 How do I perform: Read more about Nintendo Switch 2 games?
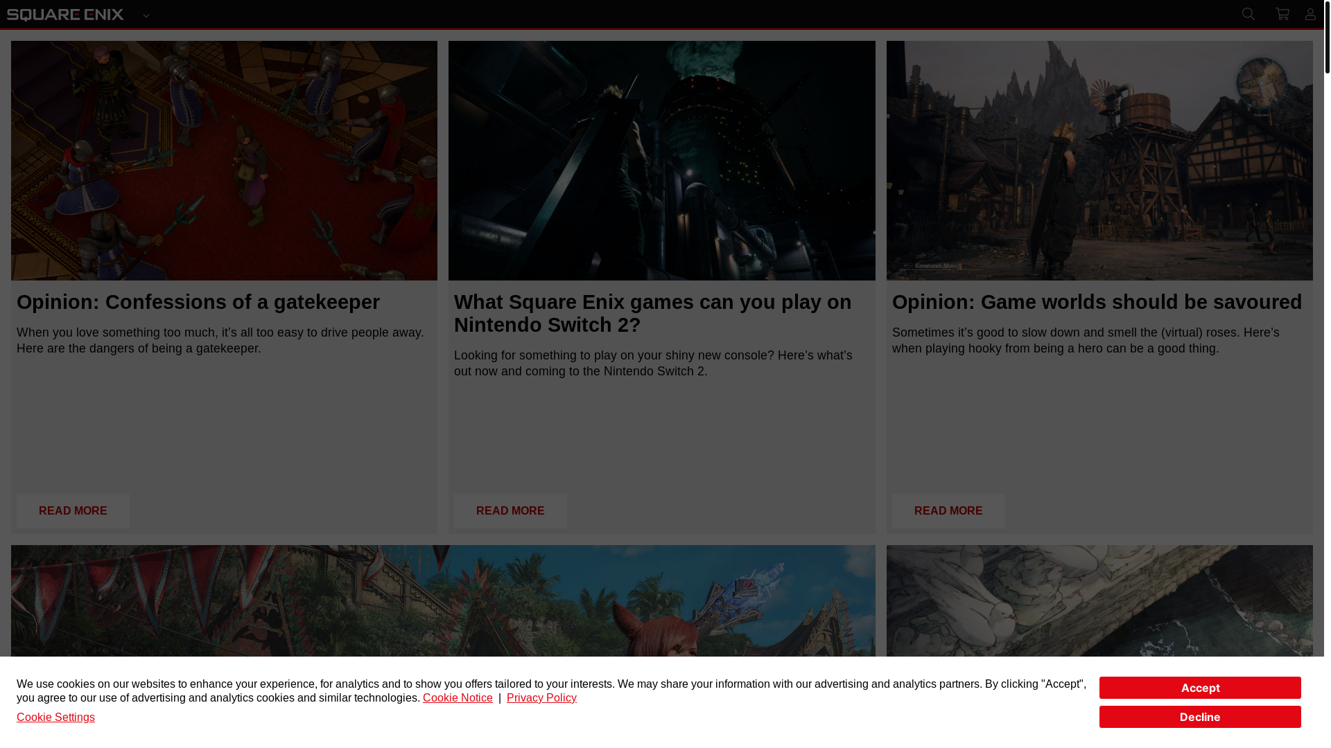tap(510, 511)
